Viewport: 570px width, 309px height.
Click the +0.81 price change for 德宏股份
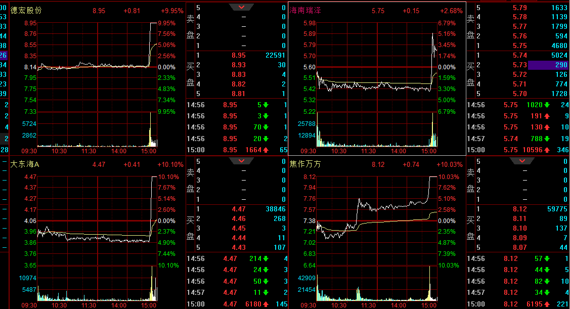point(131,11)
